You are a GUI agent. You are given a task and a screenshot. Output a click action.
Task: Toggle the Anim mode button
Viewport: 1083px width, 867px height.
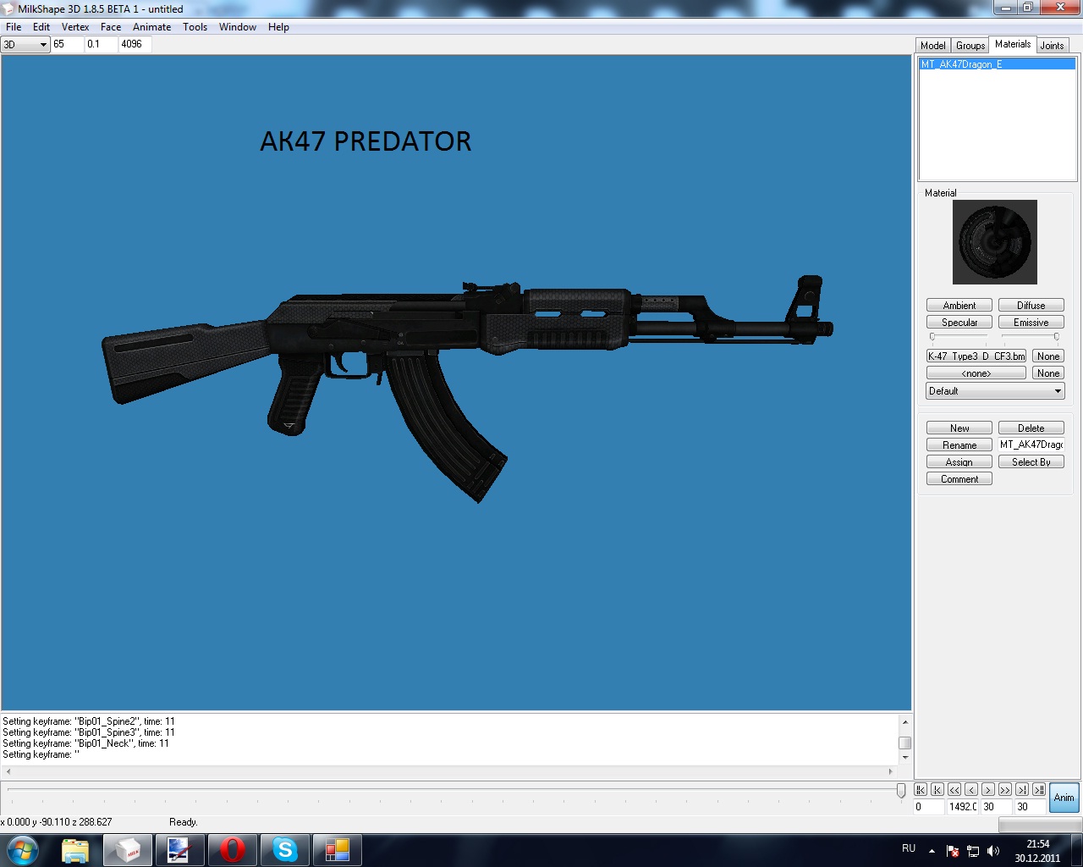[1064, 798]
